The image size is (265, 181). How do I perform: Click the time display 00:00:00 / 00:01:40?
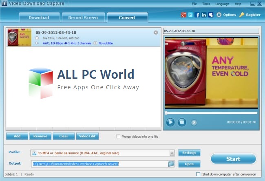click(x=241, y=122)
